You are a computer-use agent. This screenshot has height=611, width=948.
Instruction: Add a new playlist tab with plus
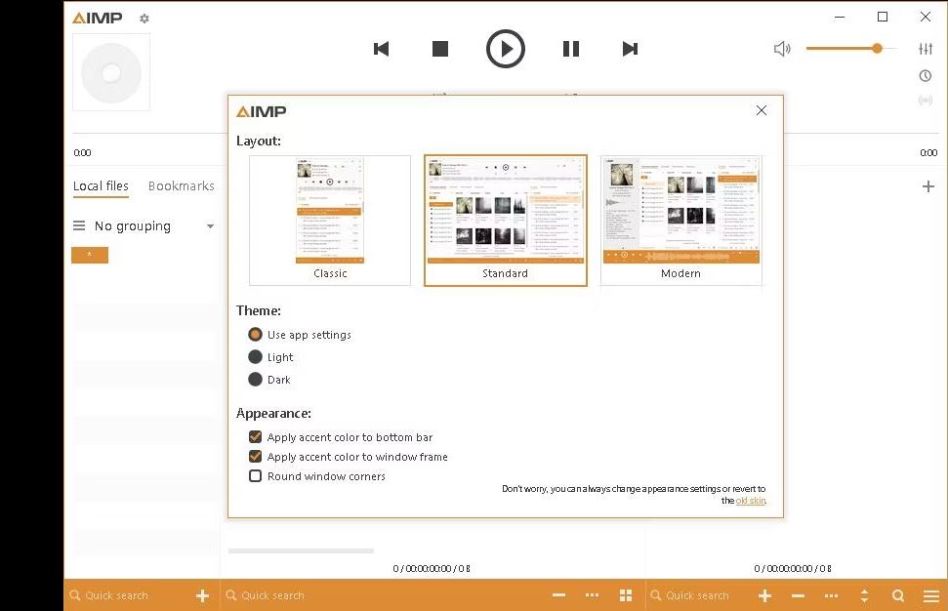(928, 186)
